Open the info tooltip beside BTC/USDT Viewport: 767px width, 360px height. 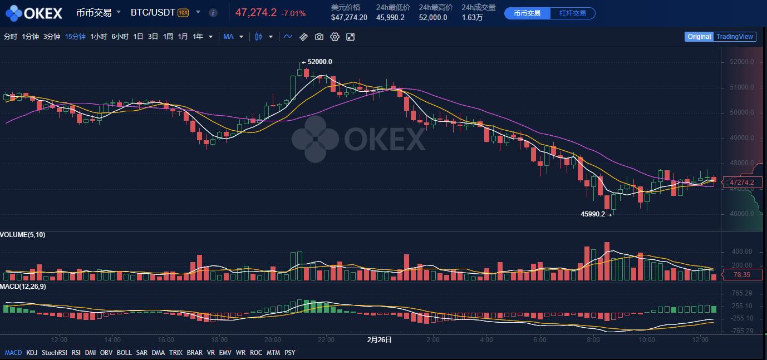pos(213,12)
